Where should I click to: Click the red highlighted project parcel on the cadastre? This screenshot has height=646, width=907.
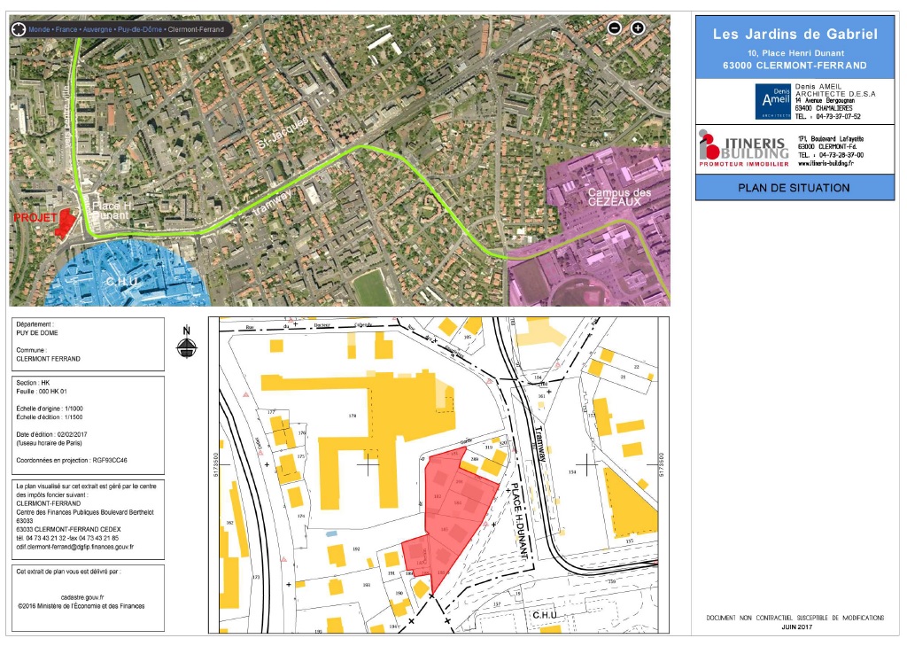coord(452,514)
